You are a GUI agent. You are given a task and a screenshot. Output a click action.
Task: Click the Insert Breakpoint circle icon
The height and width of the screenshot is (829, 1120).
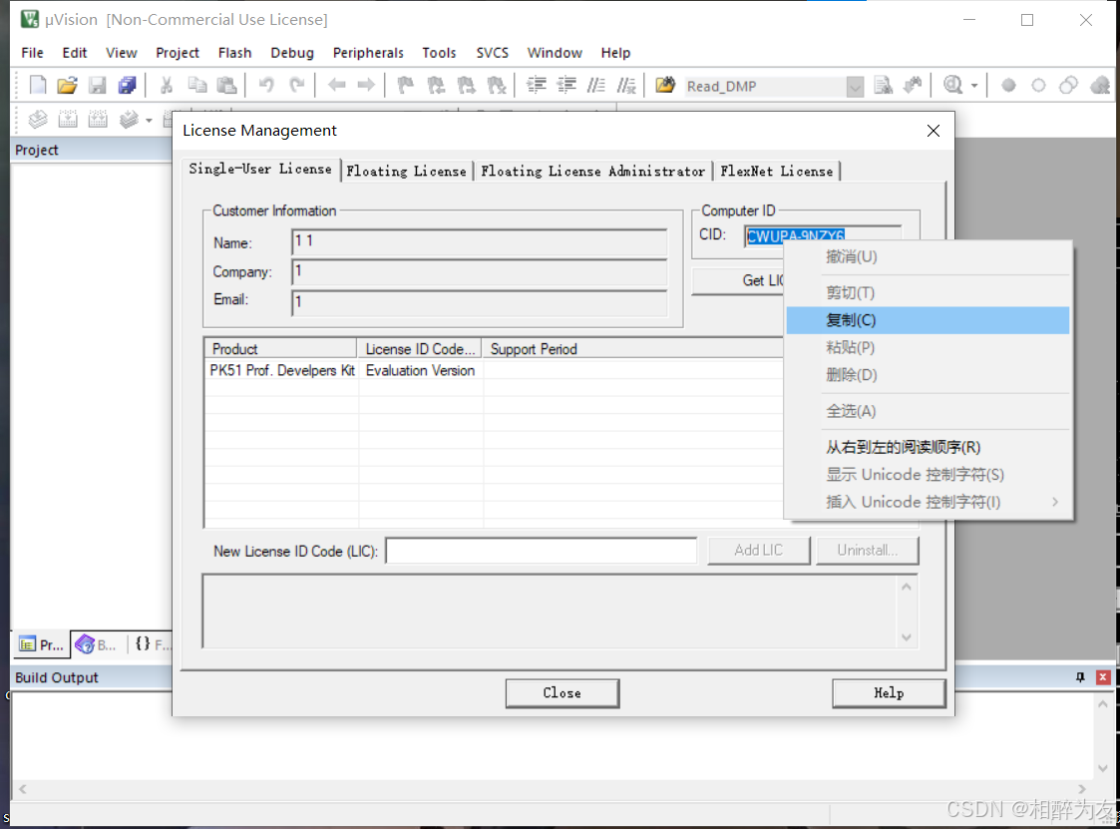pos(1008,86)
